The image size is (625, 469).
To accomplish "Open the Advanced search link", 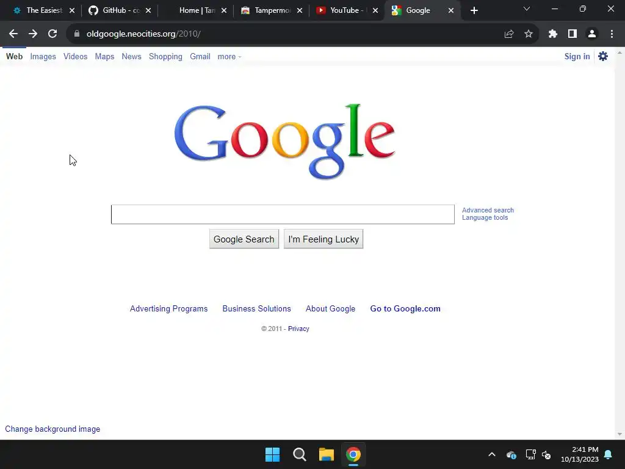I will (488, 210).
